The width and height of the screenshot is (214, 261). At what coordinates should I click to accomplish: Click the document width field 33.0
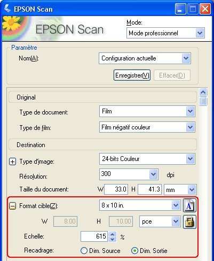(116, 189)
